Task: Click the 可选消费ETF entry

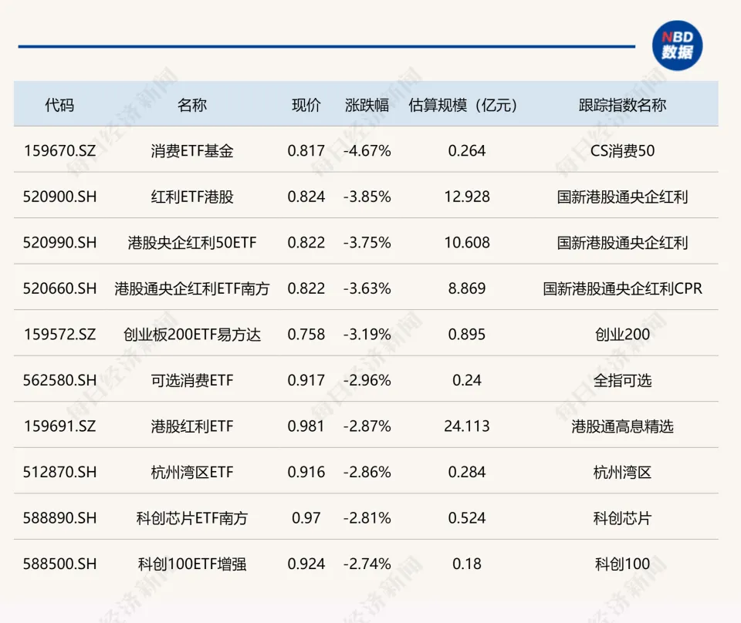Action: [x=191, y=380]
